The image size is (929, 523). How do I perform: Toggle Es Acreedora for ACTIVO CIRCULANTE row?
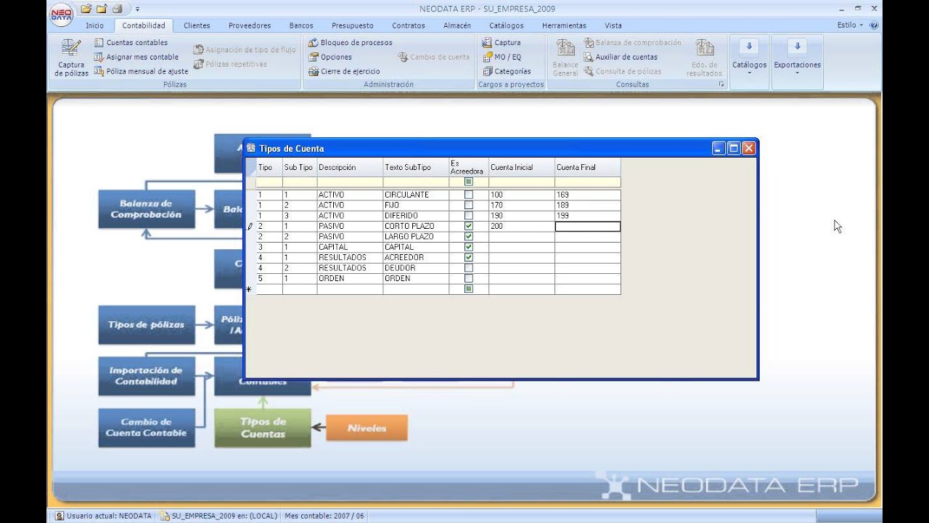click(x=469, y=195)
